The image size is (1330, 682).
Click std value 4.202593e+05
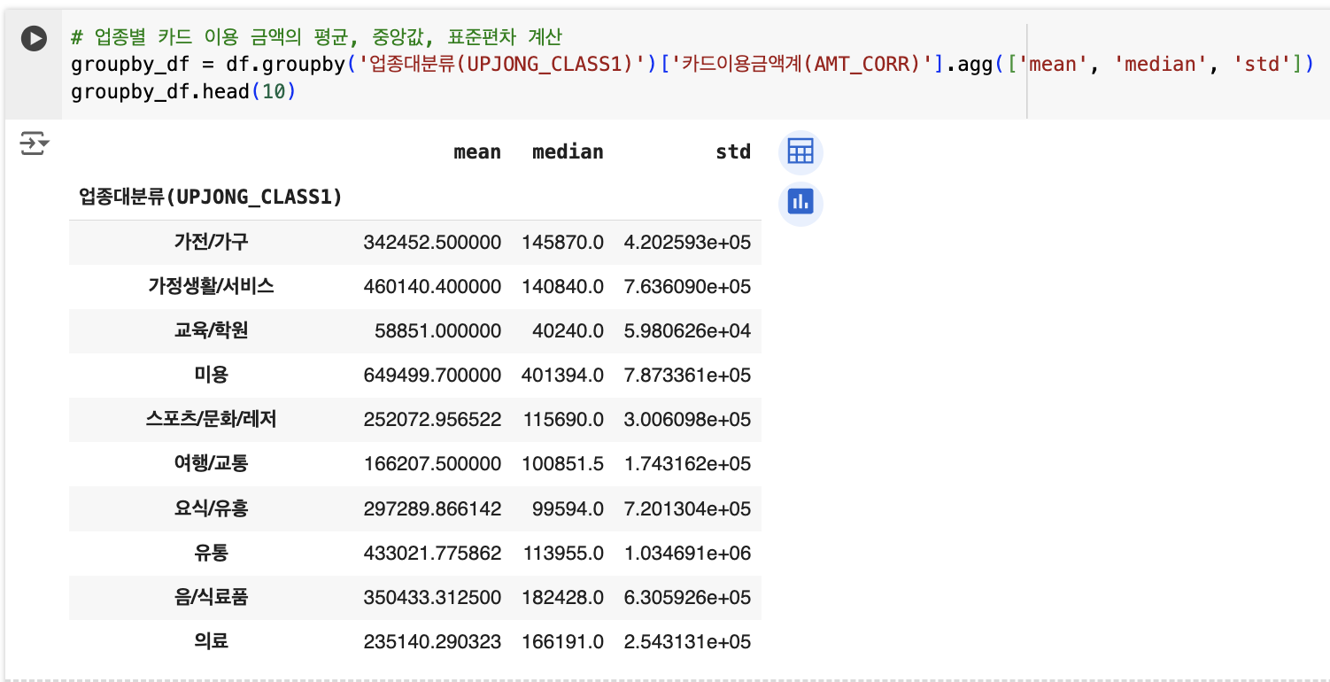tap(687, 242)
